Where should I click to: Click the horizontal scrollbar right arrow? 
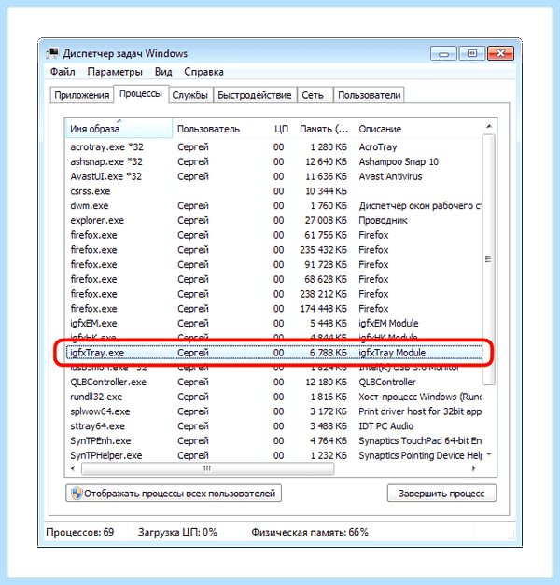[x=473, y=468]
